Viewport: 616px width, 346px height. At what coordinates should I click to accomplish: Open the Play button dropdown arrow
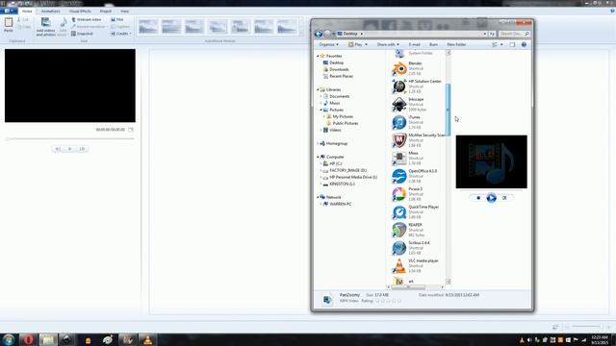click(366, 45)
